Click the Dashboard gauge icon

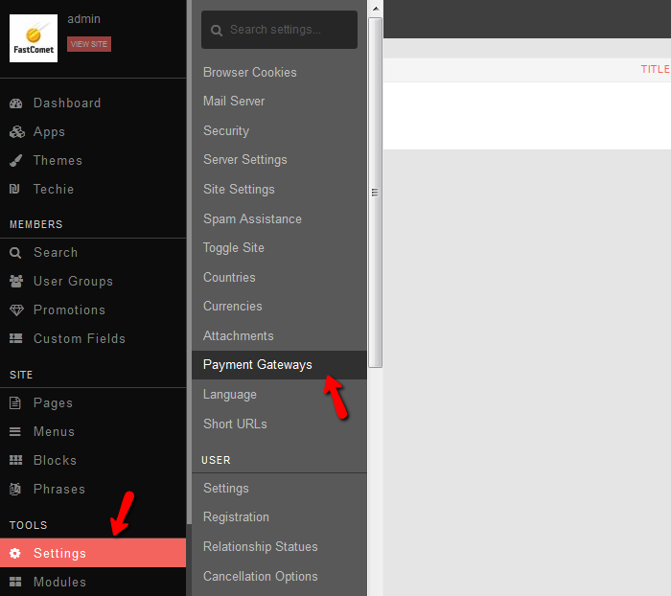16,103
